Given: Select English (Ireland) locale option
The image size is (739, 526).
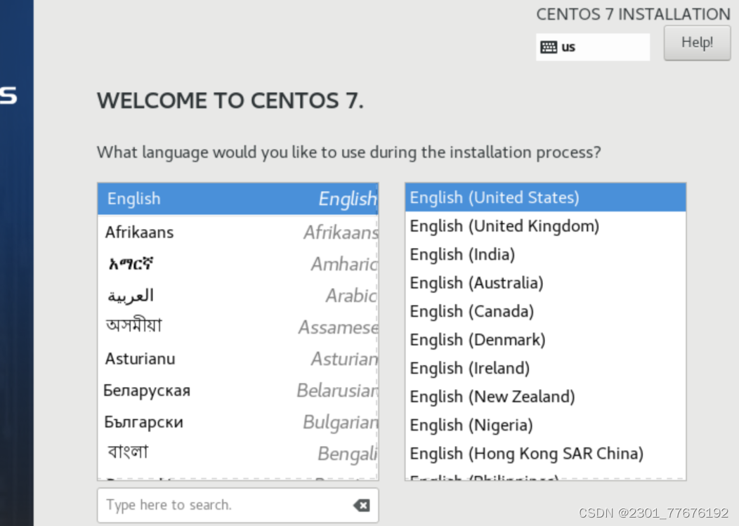Looking at the screenshot, I should [469, 368].
